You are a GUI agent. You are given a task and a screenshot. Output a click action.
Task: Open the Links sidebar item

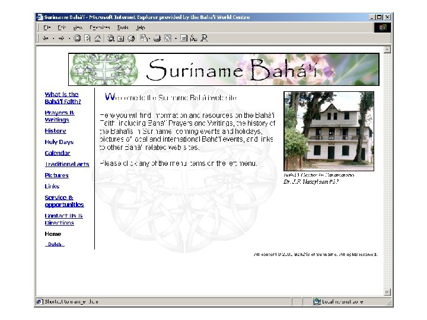[52, 187]
